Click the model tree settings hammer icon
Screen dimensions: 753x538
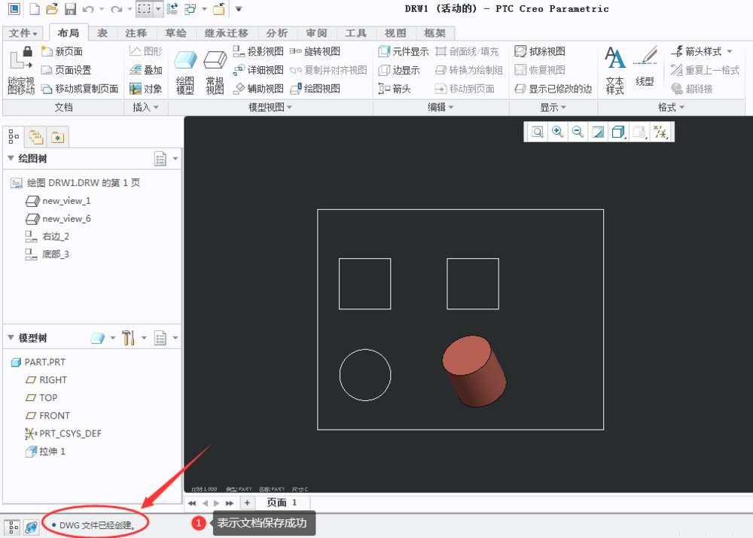click(x=128, y=338)
